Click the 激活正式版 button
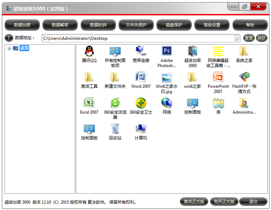The image size is (271, 210). pos(193,202)
